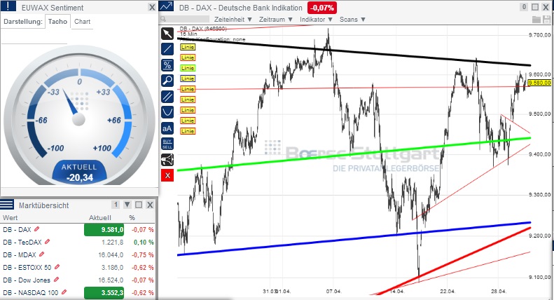Click the 16.044,0 MDAX value
Viewport: 554px width, 300px height.
pos(111,254)
